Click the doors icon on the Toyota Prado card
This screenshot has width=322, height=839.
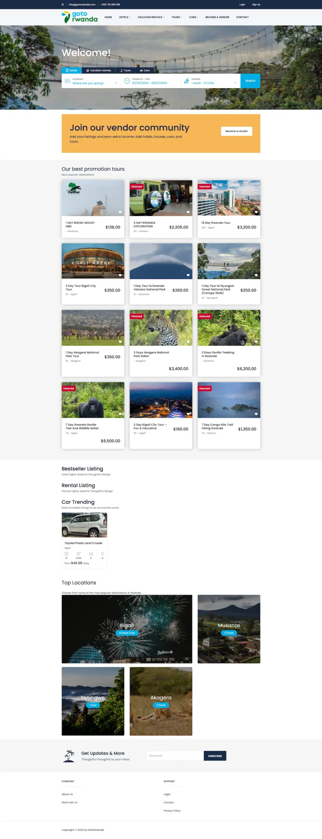point(103,554)
